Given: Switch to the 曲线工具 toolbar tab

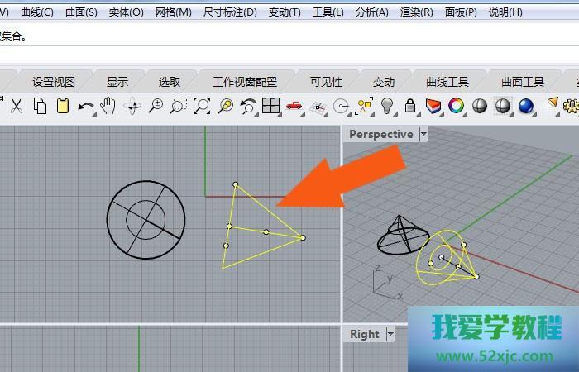Looking at the screenshot, I should pyautogui.click(x=447, y=82).
